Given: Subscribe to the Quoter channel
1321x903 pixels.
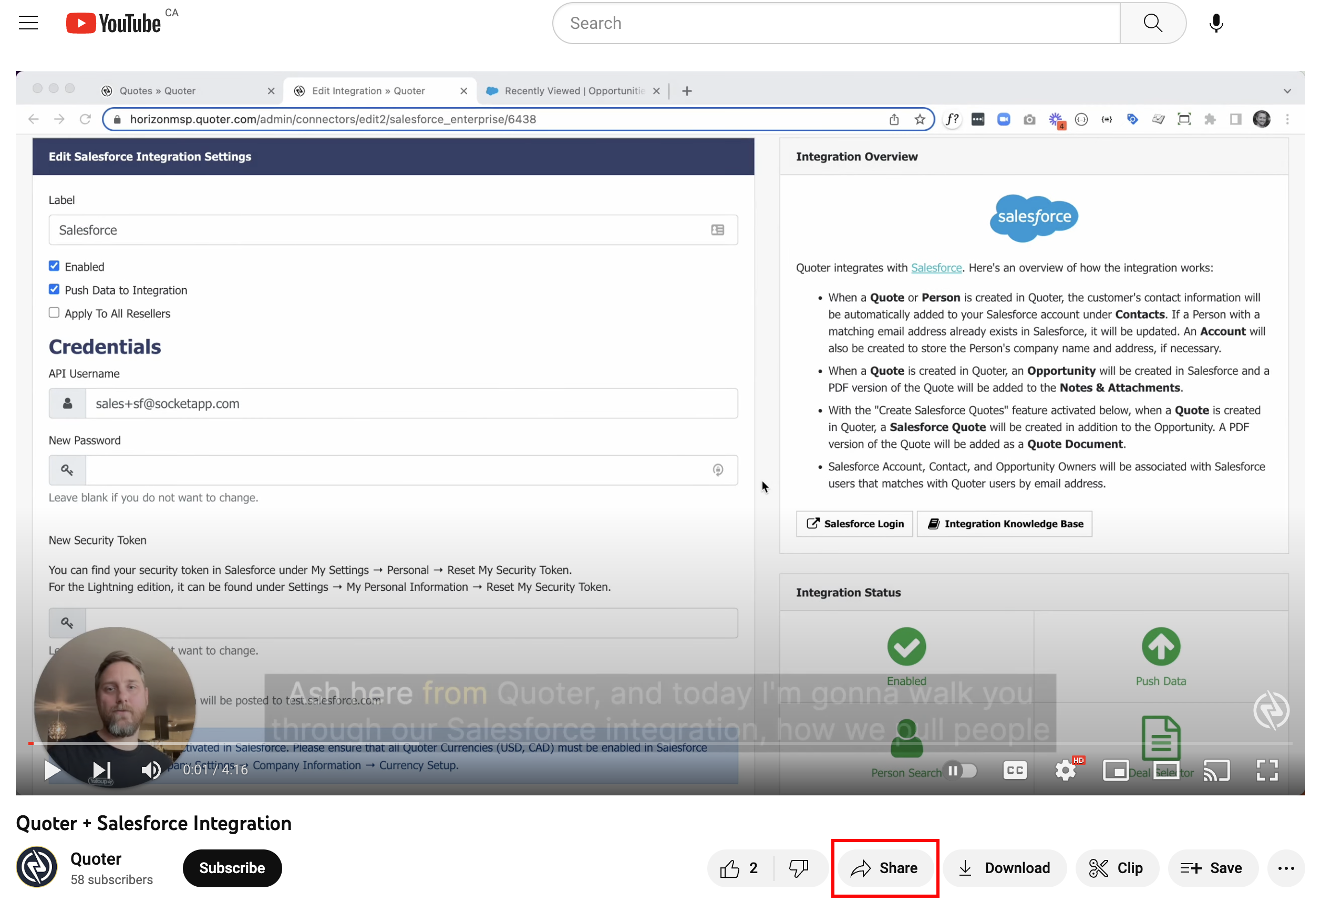Looking at the screenshot, I should 232,868.
